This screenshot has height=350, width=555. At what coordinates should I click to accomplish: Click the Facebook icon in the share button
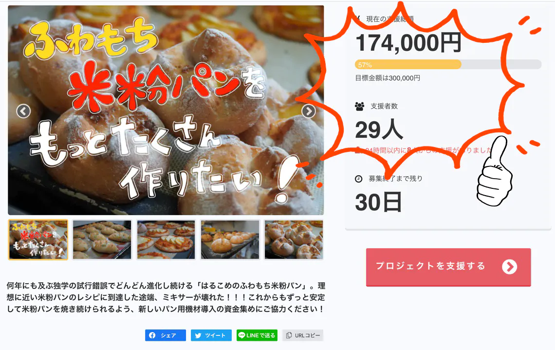point(152,335)
